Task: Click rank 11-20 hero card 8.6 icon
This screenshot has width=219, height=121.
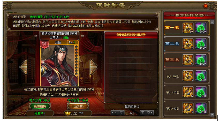Action: coord(188,92)
